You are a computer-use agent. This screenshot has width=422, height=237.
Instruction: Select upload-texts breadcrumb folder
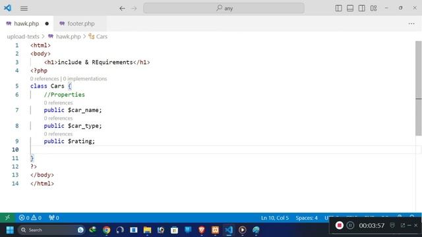[x=23, y=37]
